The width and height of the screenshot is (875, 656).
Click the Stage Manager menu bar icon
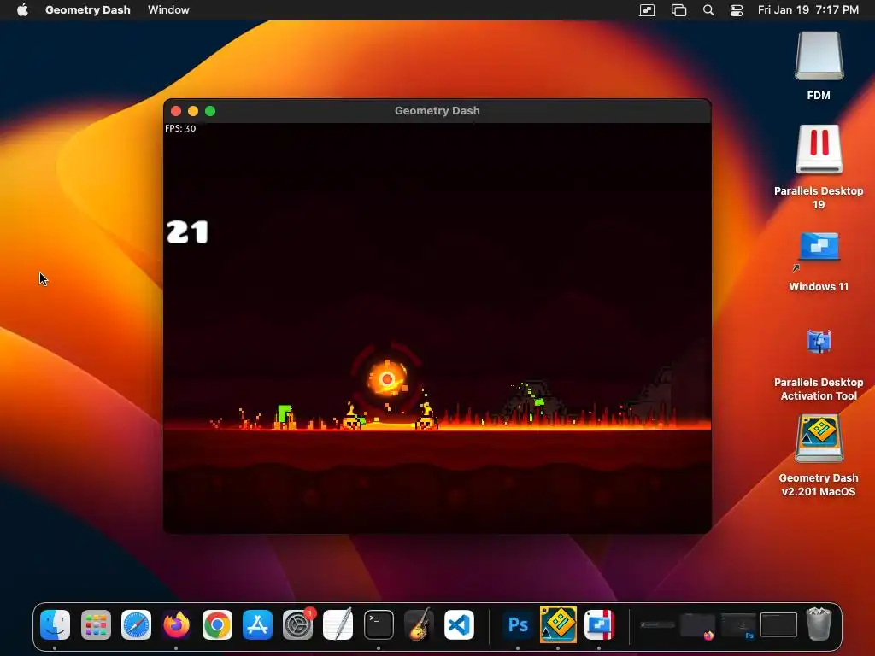[678, 10]
